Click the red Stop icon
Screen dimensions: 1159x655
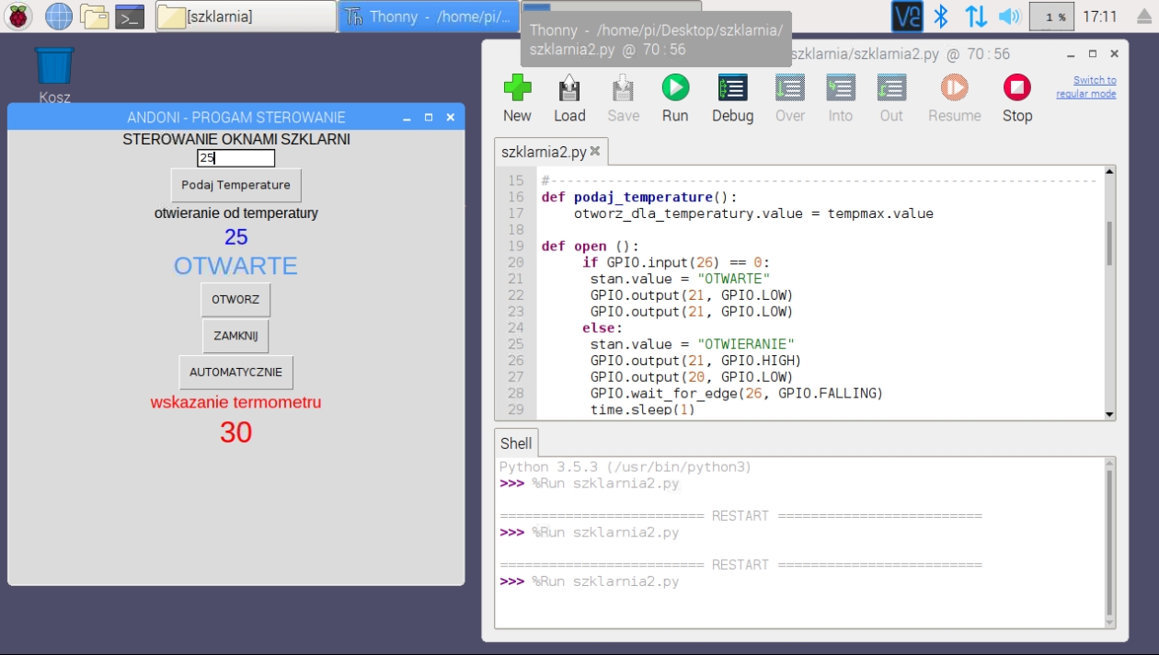(1016, 88)
